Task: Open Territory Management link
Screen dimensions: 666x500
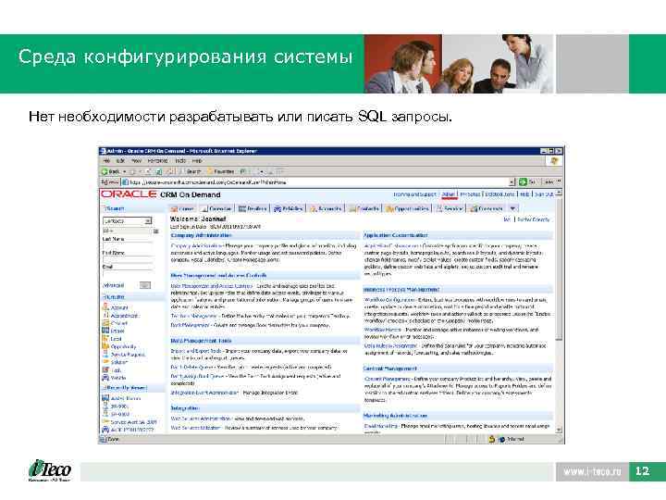Action: [194, 316]
